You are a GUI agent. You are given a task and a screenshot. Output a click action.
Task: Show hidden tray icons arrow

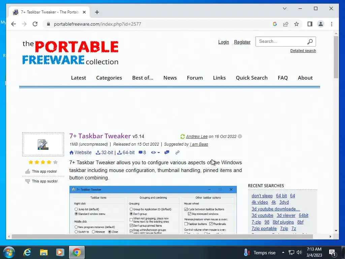pos(283,252)
